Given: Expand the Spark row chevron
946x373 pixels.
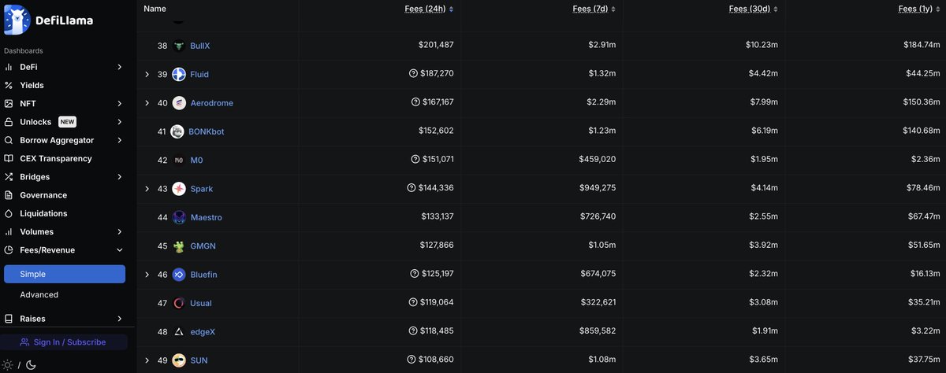Looking at the screenshot, I should click(147, 189).
